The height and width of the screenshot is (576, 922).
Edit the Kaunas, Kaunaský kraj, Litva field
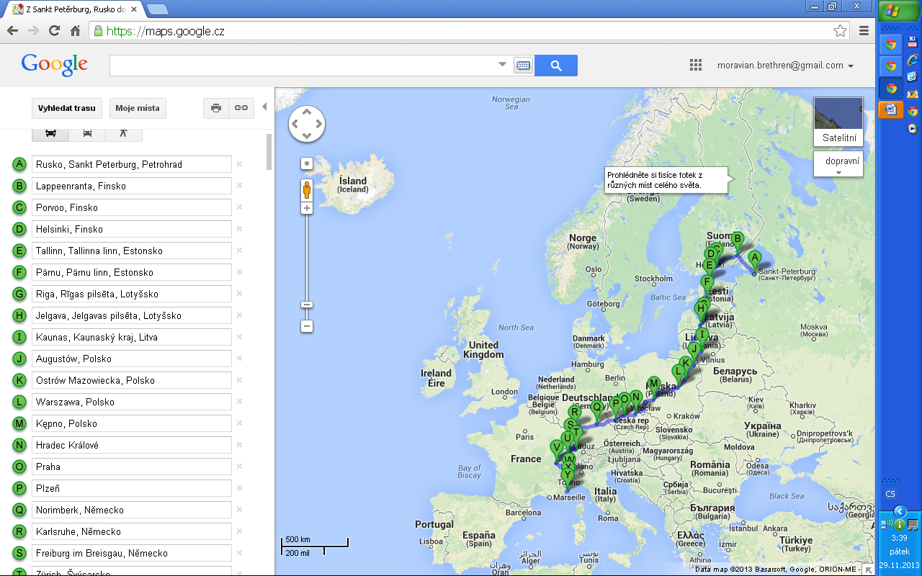click(131, 337)
